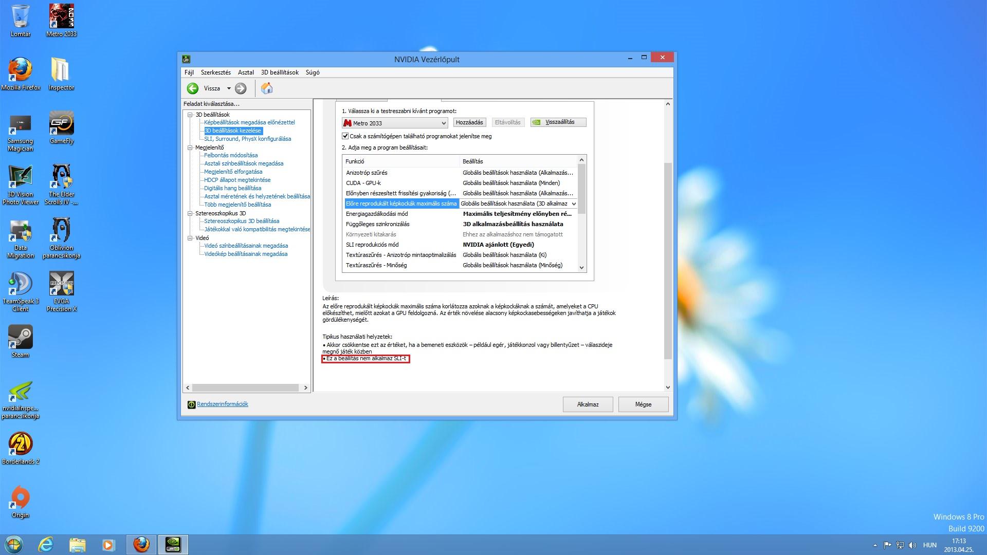Select Videókép beállításainak megadása

[246, 254]
